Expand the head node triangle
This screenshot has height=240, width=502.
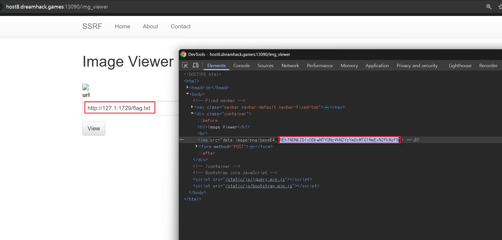pos(187,87)
